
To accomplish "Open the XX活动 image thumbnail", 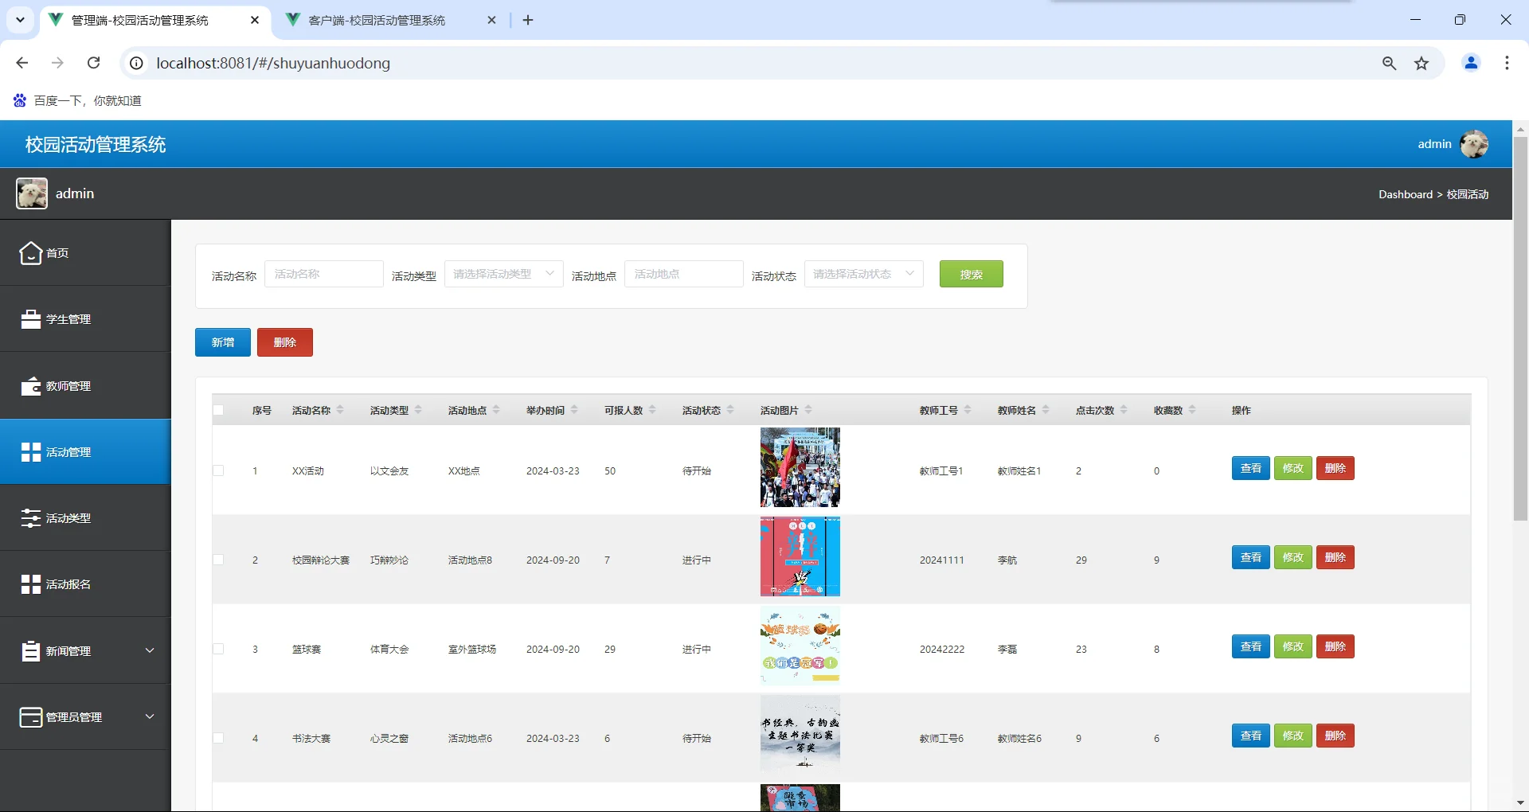I will [x=800, y=467].
